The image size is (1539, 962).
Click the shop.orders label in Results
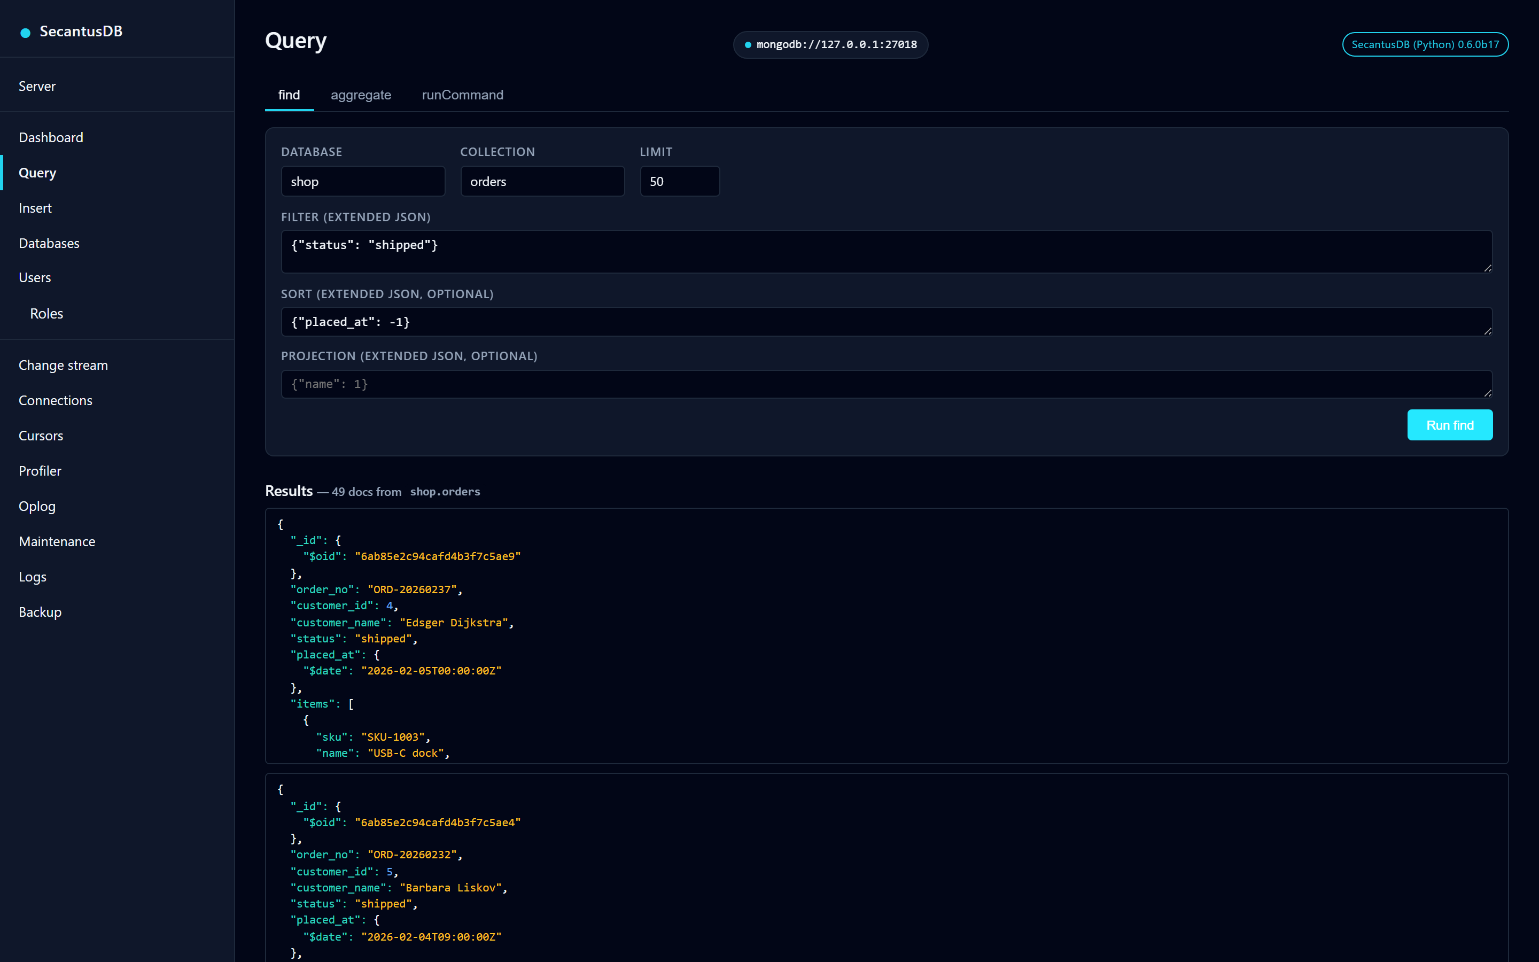(x=445, y=492)
